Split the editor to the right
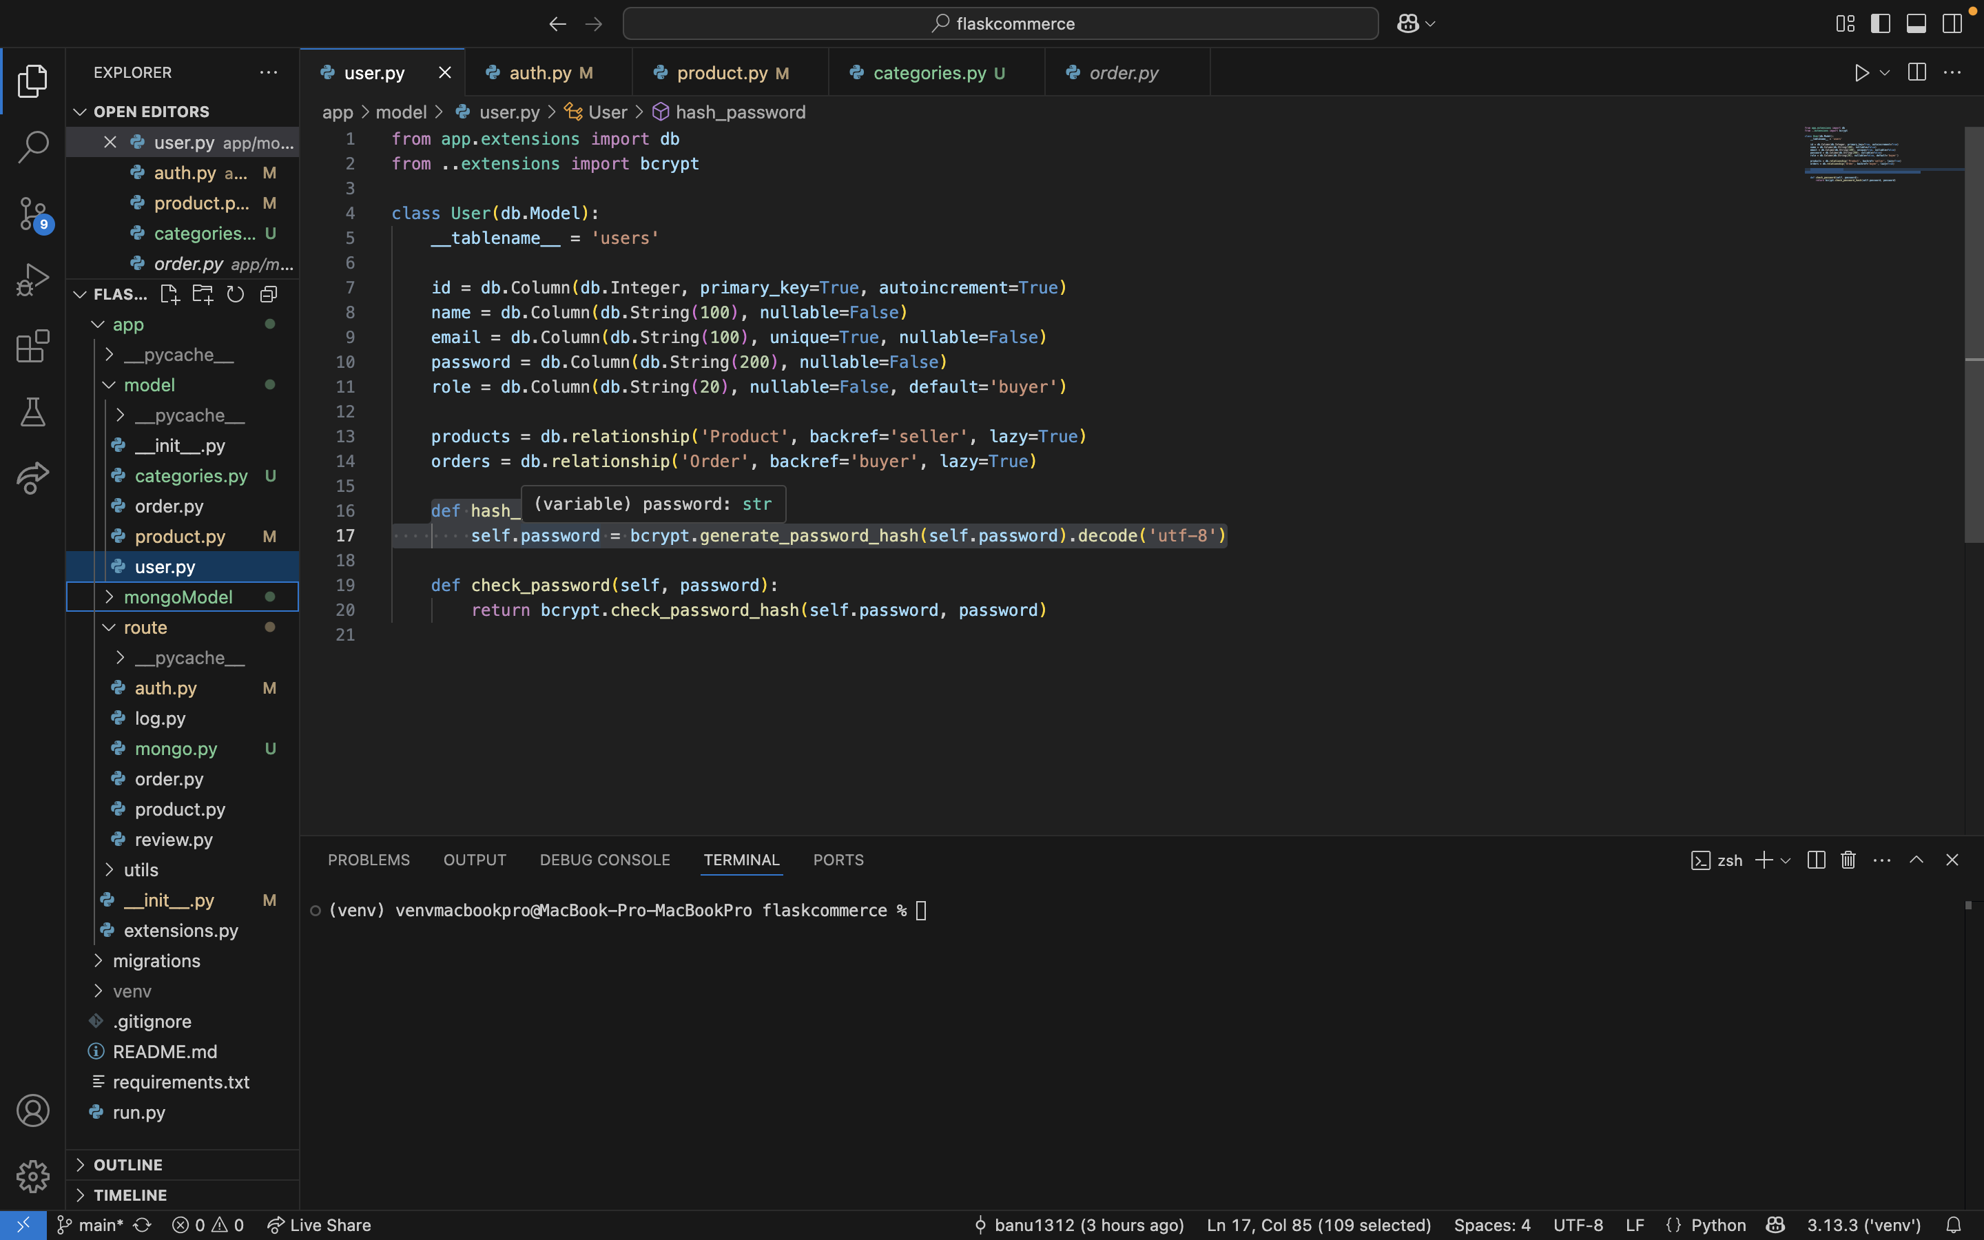Image resolution: width=1984 pixels, height=1240 pixels. click(x=1916, y=73)
